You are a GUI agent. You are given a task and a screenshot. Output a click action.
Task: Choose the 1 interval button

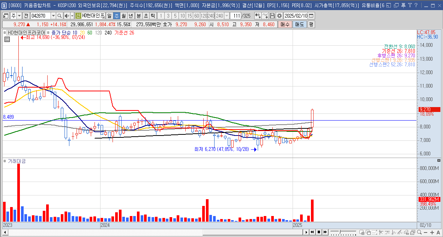161,16
